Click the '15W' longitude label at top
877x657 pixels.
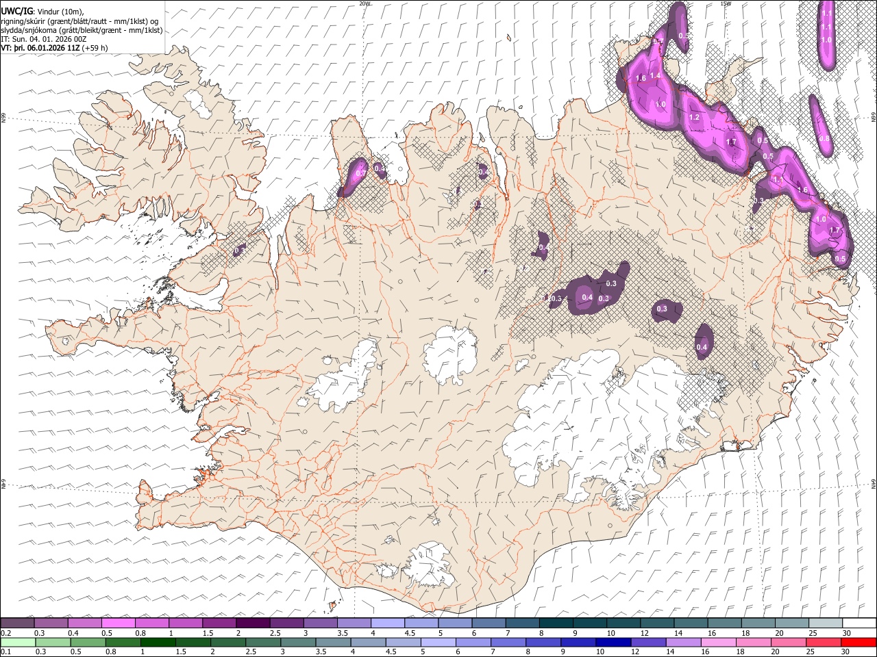(726, 3)
